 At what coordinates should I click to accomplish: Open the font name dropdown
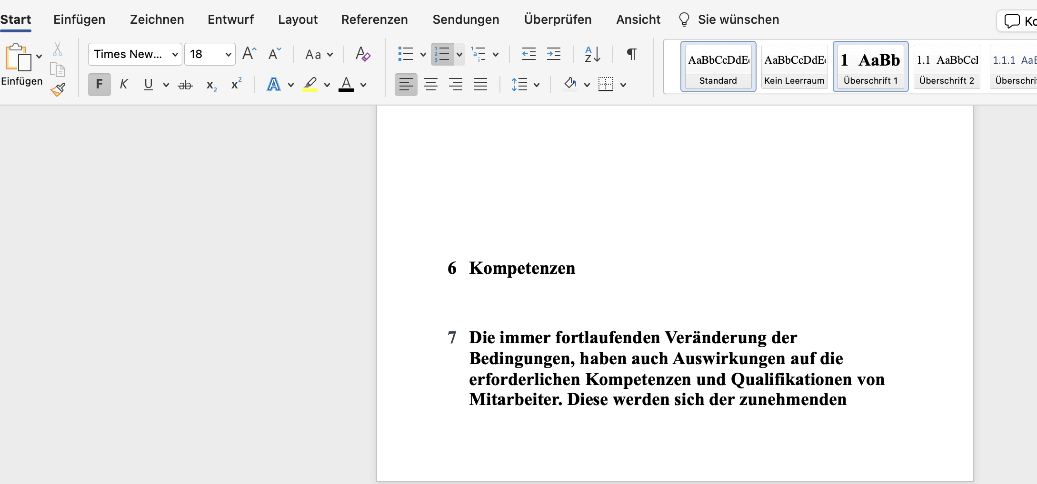click(x=175, y=54)
